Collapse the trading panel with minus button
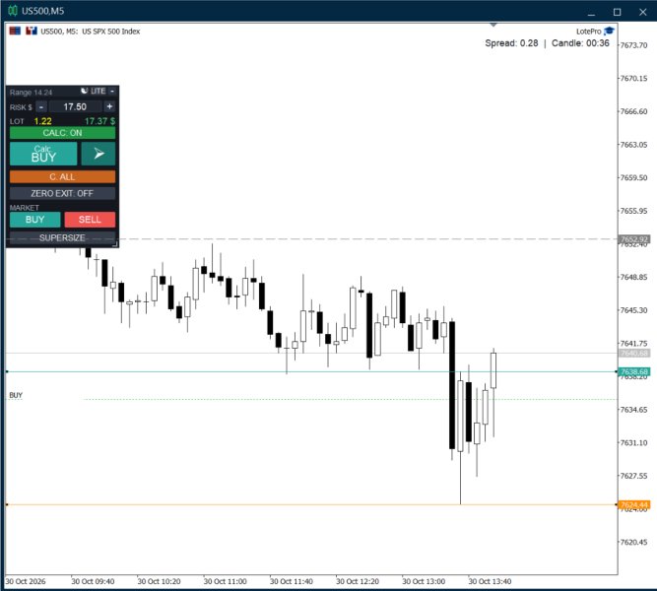This screenshot has height=591, width=657. tap(112, 91)
